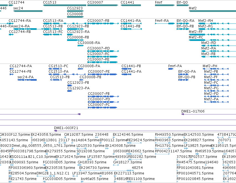Select protein CG30008-PA

[89, 66]
